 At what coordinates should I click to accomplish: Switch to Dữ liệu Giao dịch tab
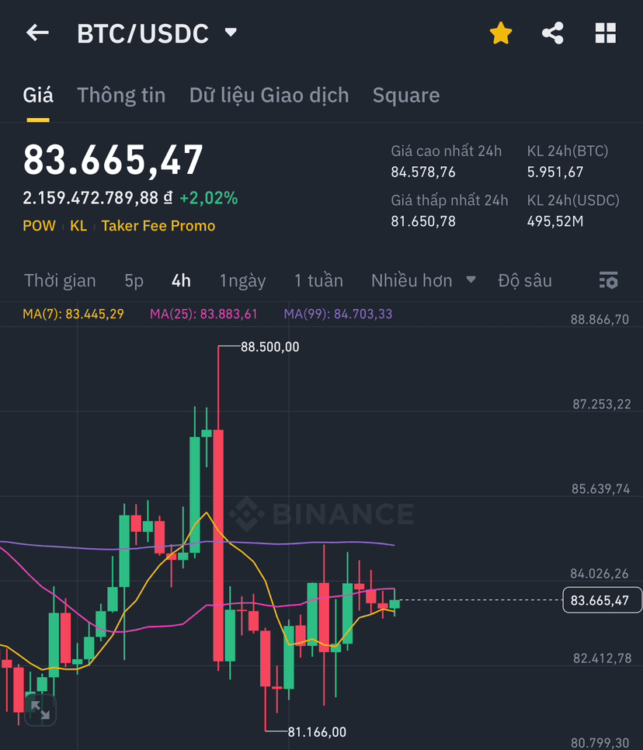[269, 95]
